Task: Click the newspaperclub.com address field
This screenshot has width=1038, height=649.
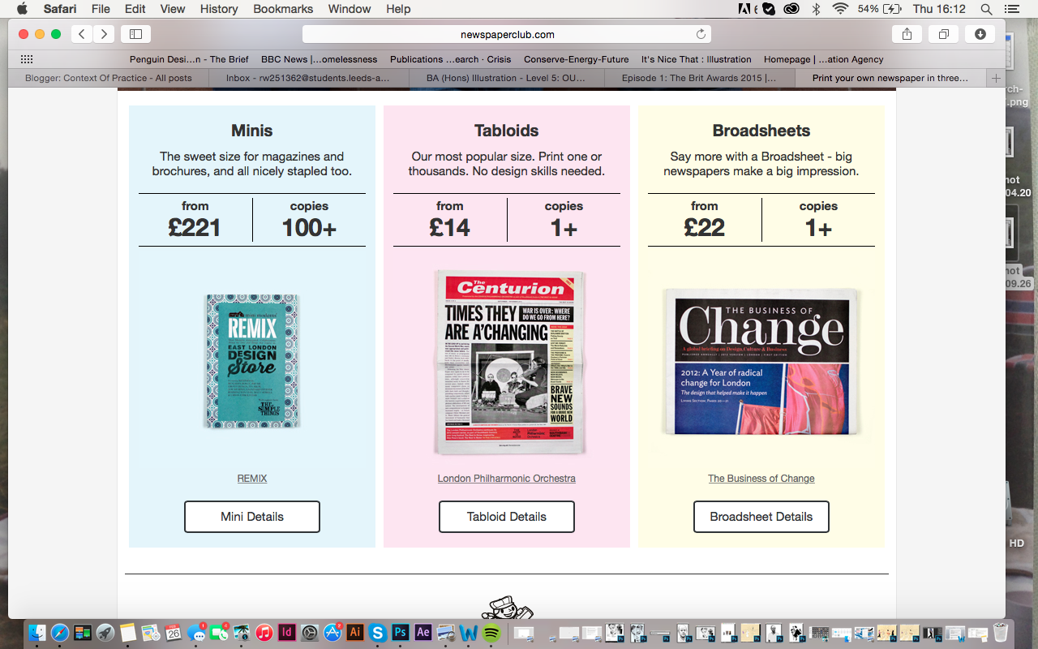Action: [507, 34]
